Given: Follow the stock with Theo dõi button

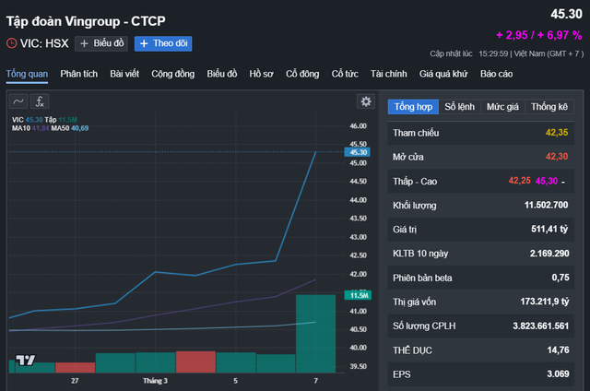Looking at the screenshot, I should click(x=162, y=42).
